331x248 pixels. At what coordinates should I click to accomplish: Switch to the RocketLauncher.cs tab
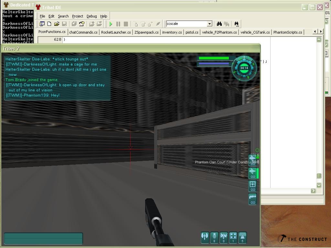coord(116,32)
